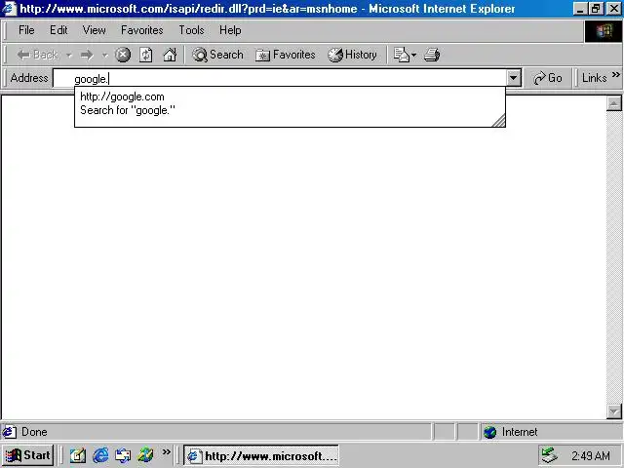Viewport: 624px width, 468px height.
Task: Click the Windows flag throbber logo
Action: click(604, 31)
